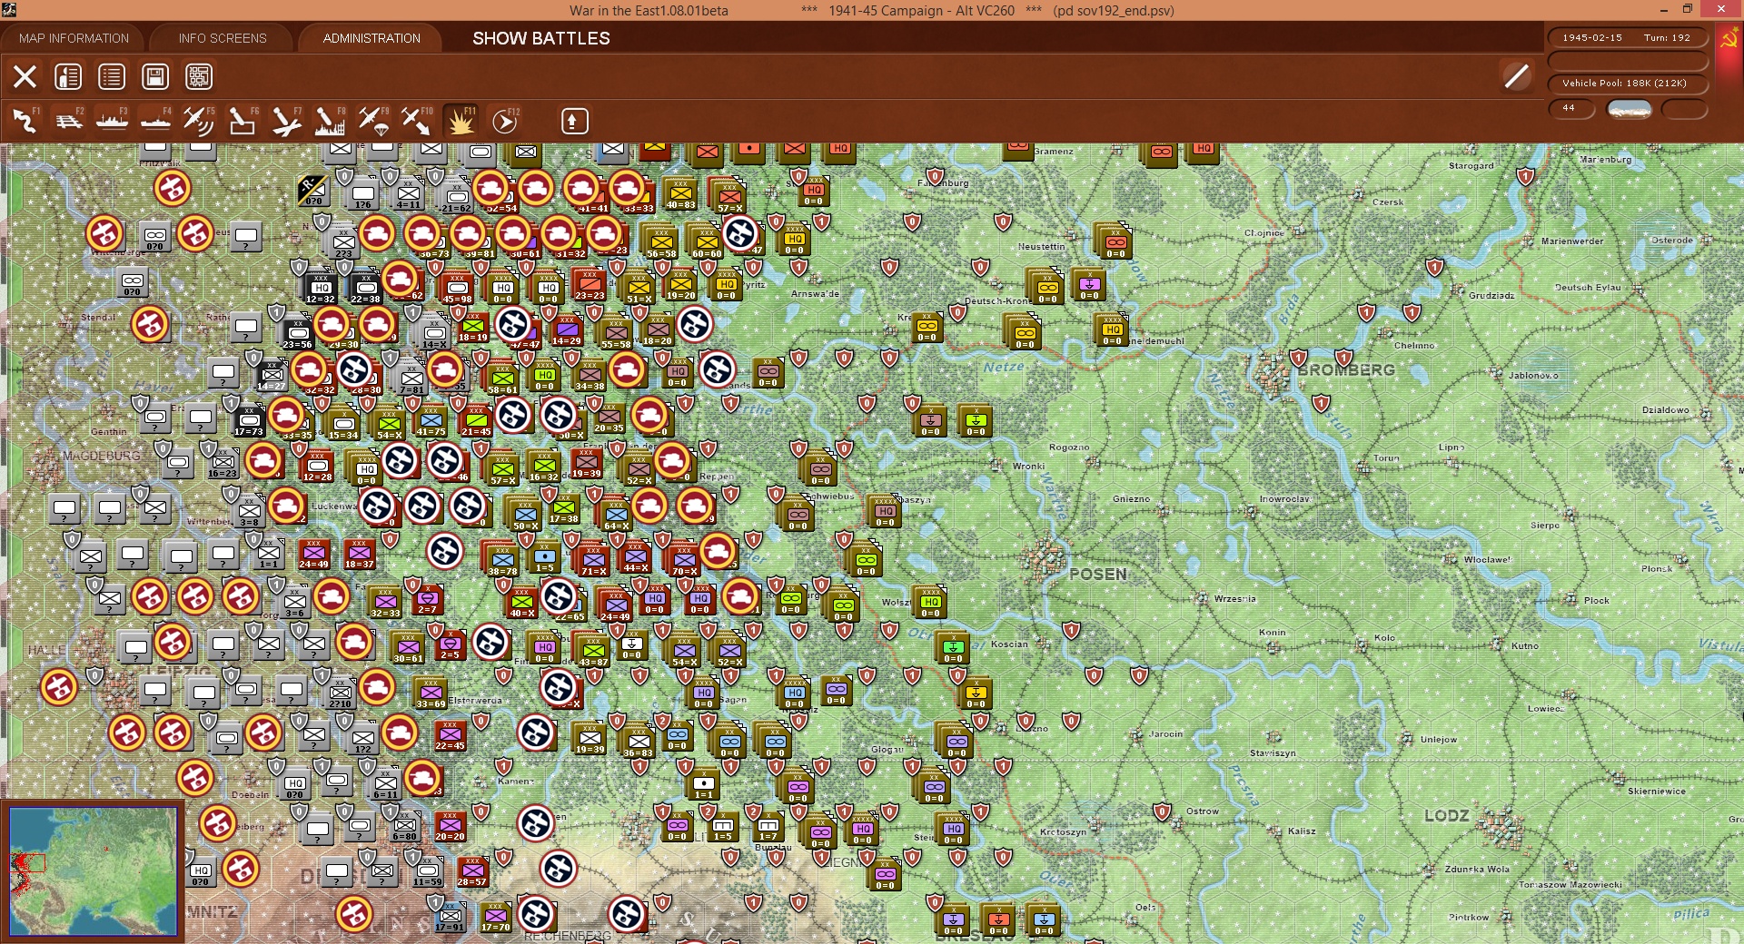Viewport: 1744px width, 944px height.
Task: Restore down the War in the East window
Action: tap(1688, 10)
